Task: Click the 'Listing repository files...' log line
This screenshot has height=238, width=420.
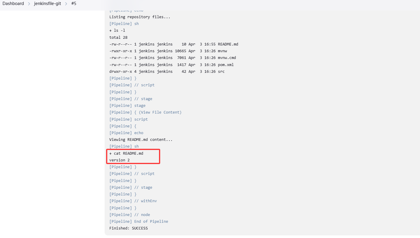Action: click(140, 17)
